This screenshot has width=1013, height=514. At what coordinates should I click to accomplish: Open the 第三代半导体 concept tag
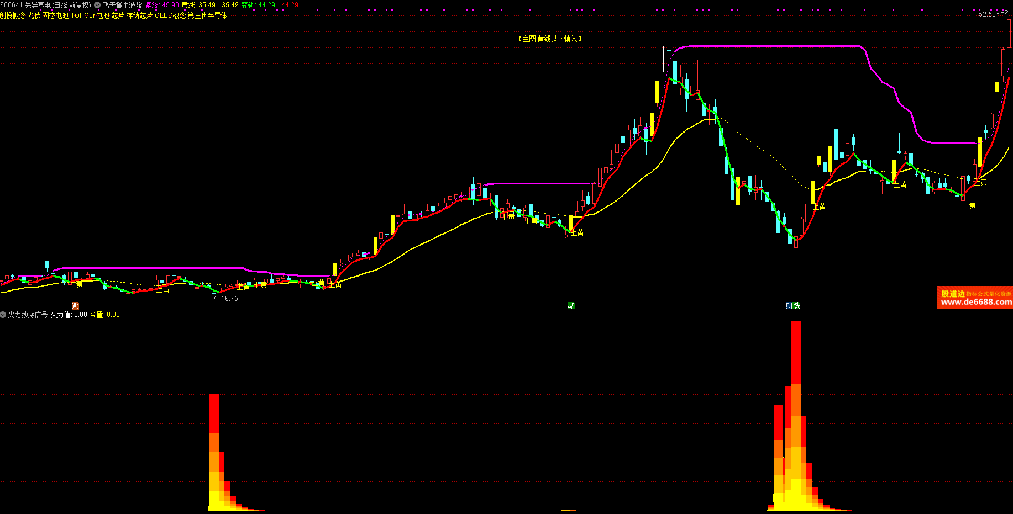(x=207, y=15)
